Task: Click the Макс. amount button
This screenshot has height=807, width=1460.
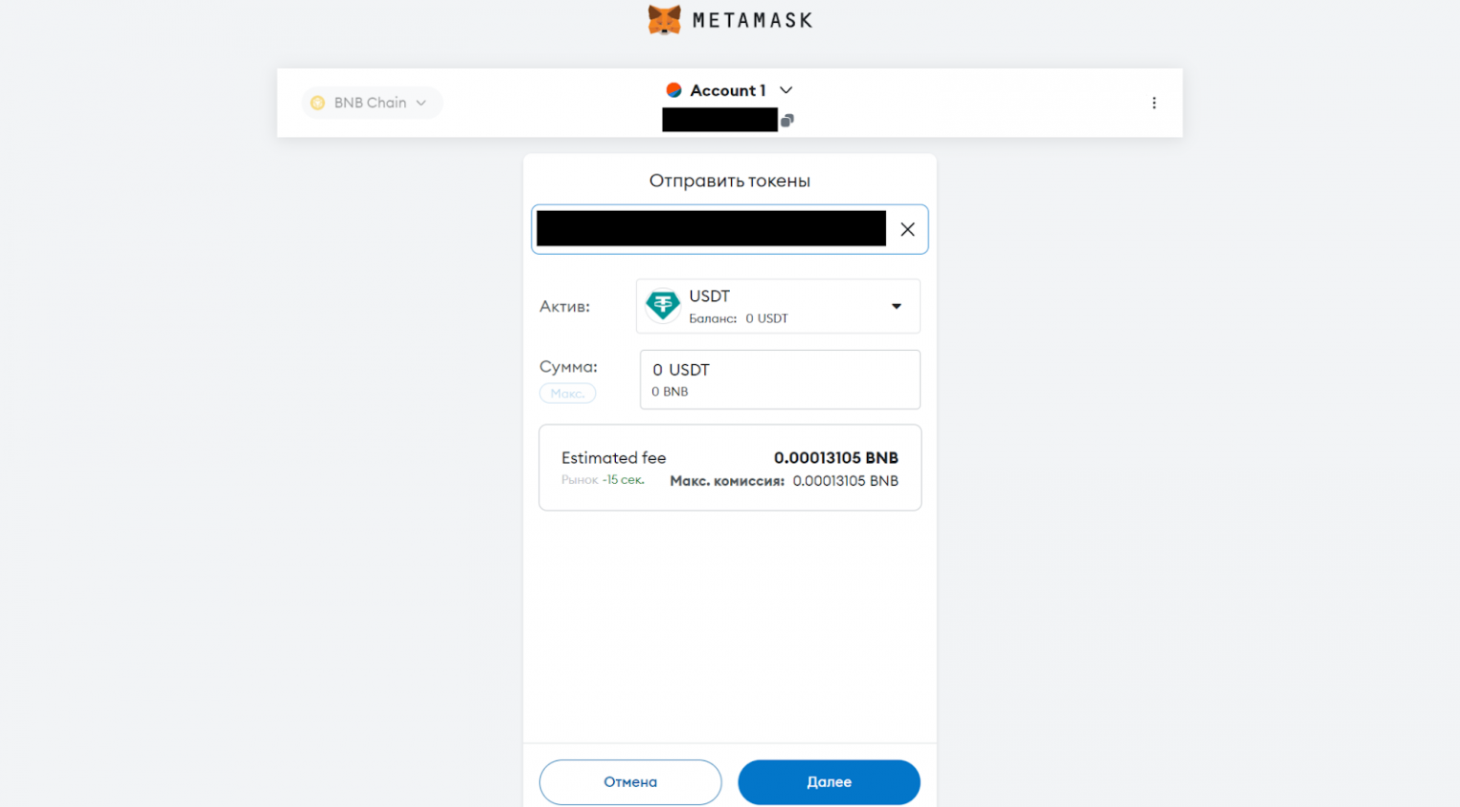Action: tap(567, 393)
